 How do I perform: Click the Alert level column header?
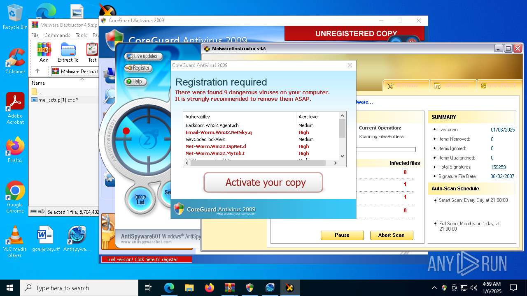point(317,117)
